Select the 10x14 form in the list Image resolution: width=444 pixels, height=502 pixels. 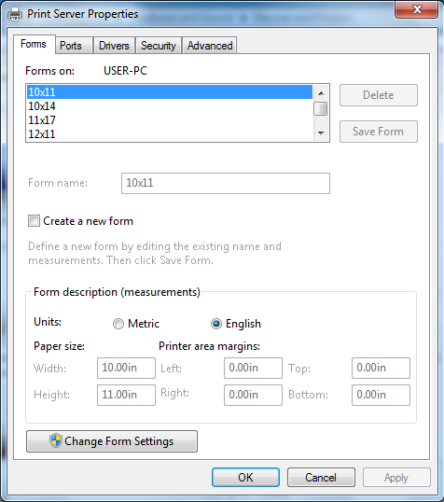click(170, 106)
